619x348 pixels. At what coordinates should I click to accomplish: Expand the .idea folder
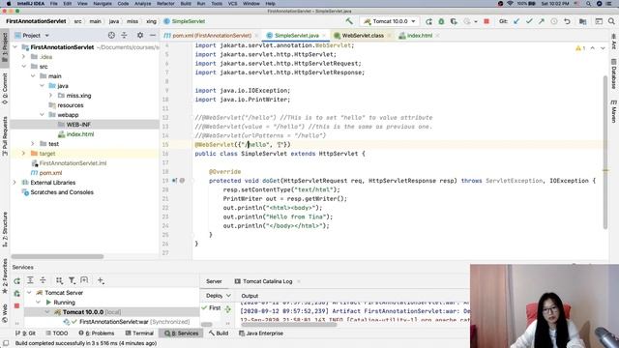pos(23,57)
